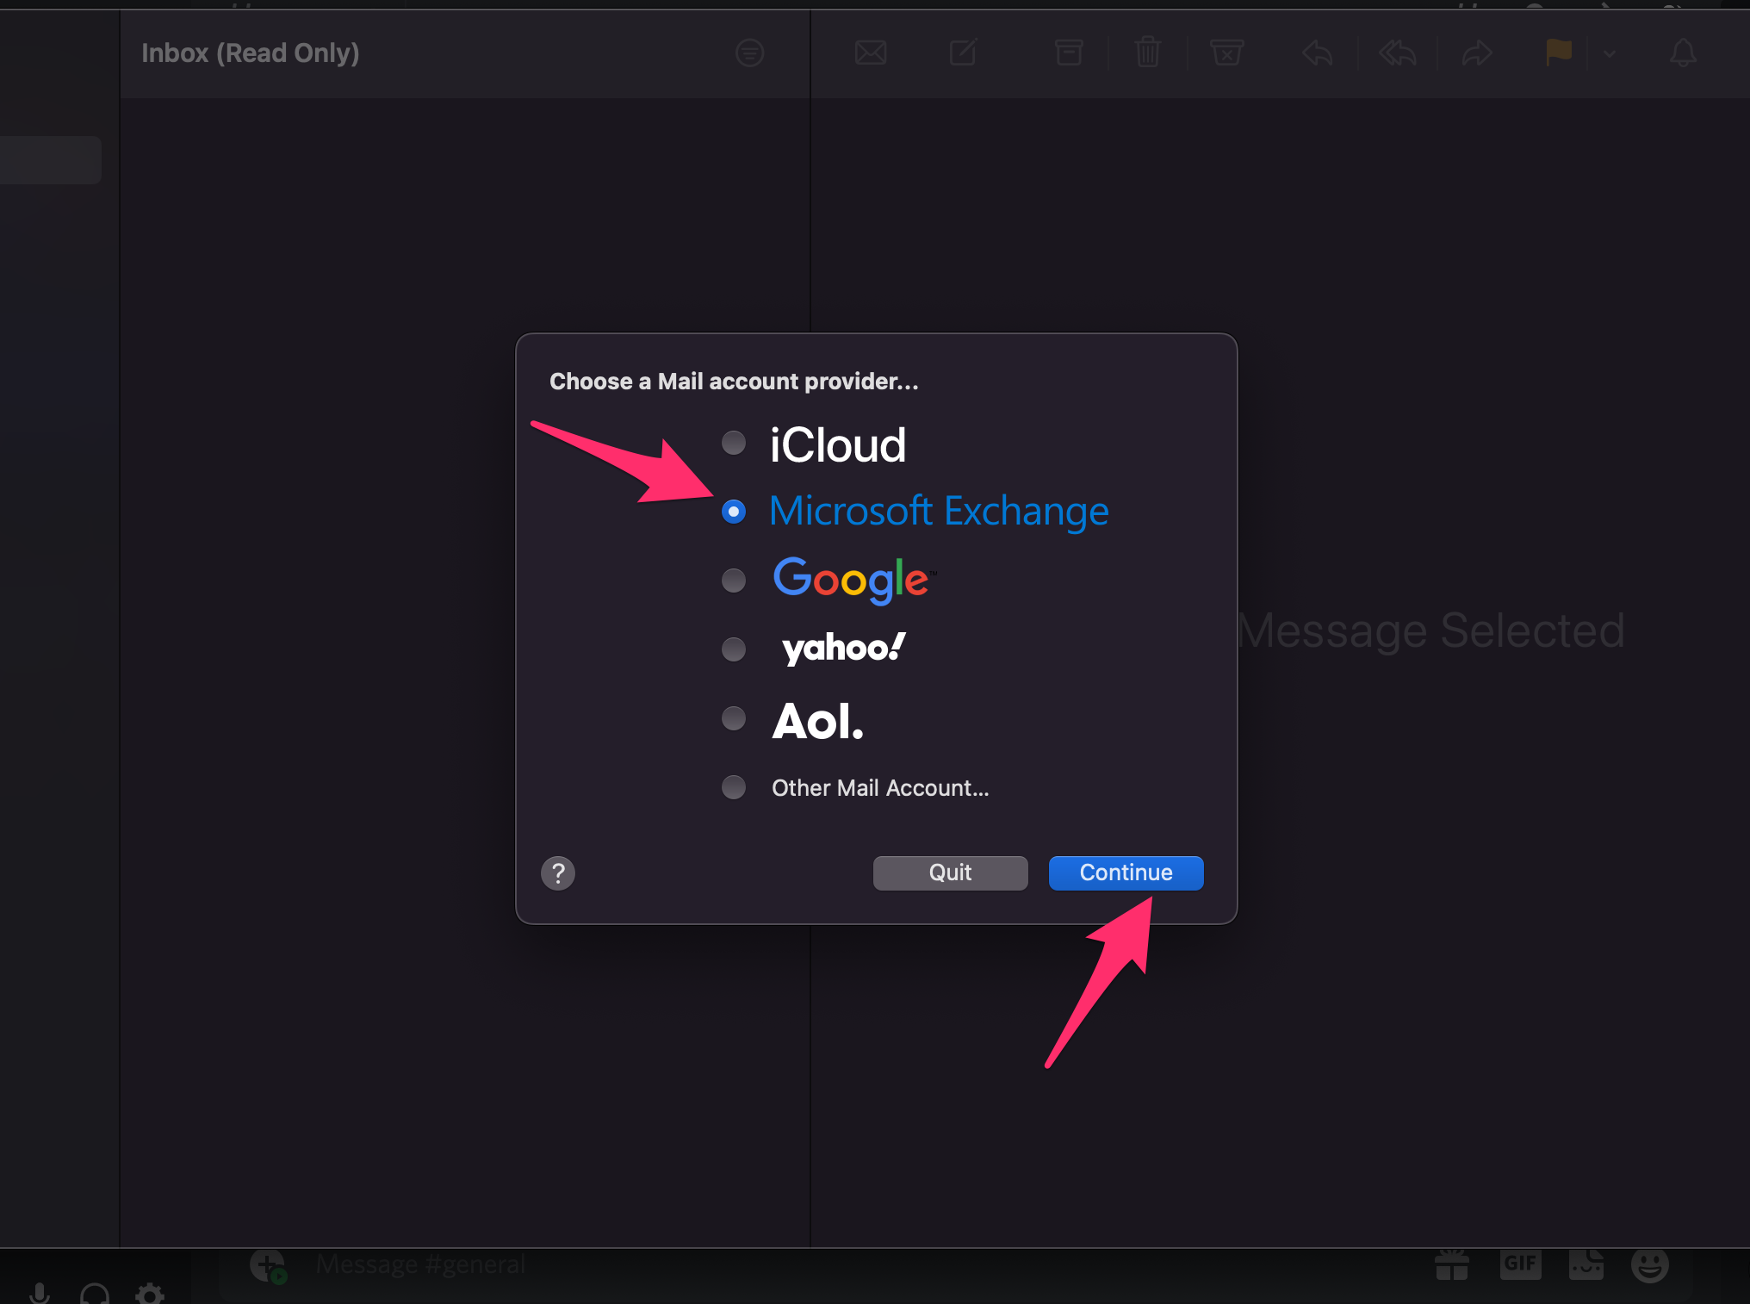
Task: Click the Archive box icon in toolbar
Action: tap(1069, 53)
